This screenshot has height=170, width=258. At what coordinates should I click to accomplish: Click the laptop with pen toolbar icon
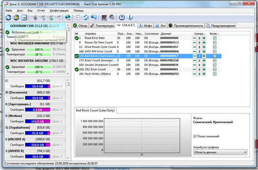(x=104, y=17)
